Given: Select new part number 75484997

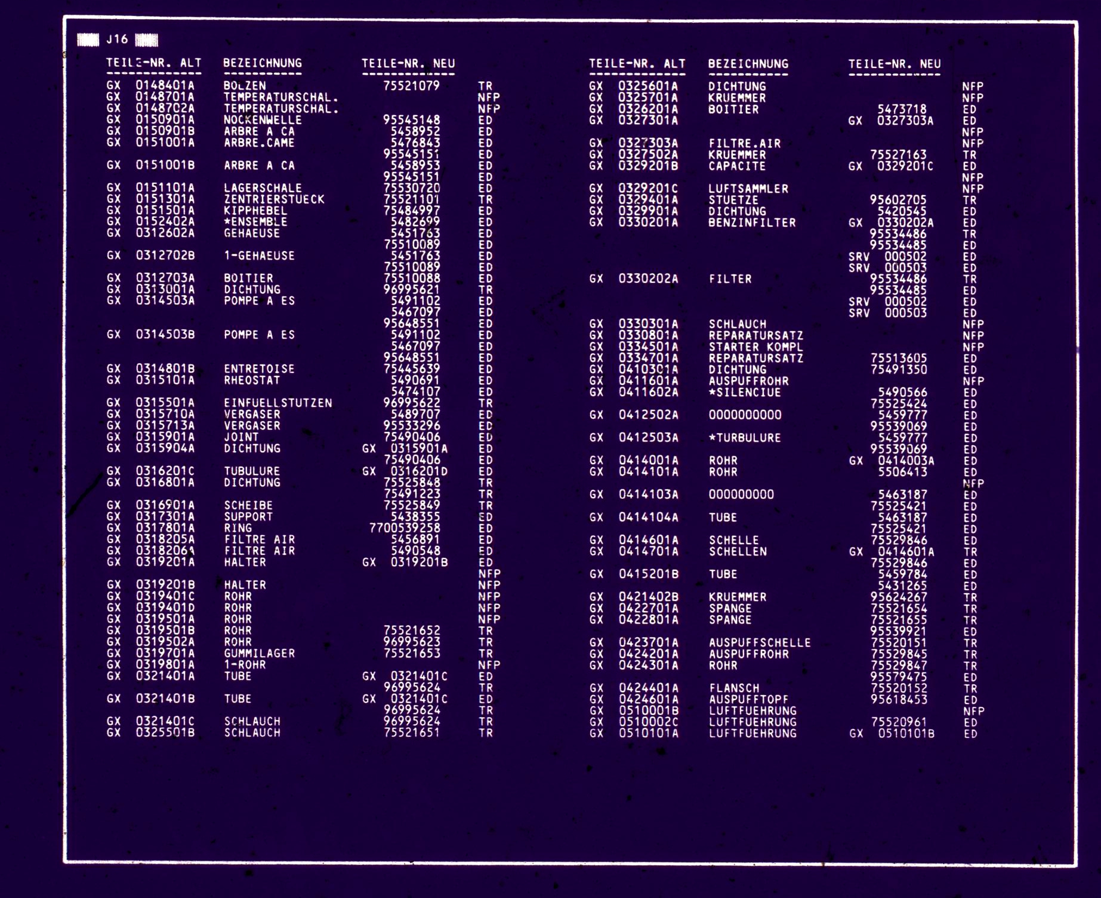Looking at the screenshot, I should tap(411, 210).
